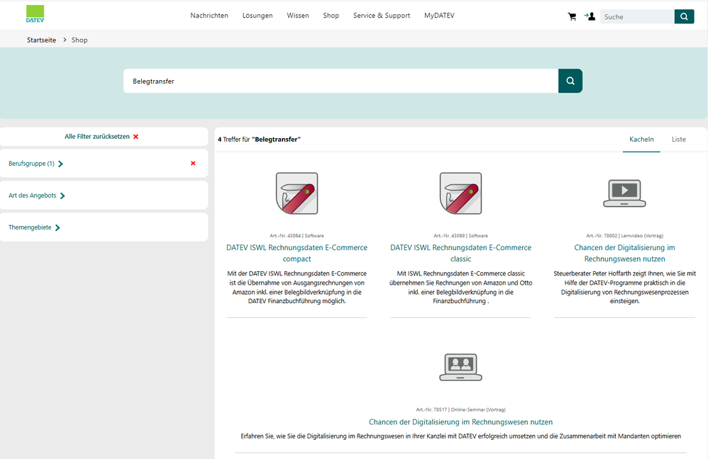Image resolution: width=708 pixels, height=459 pixels.
Task: Click the E-Commerce classic pocket knife icon
Action: pos(460,193)
